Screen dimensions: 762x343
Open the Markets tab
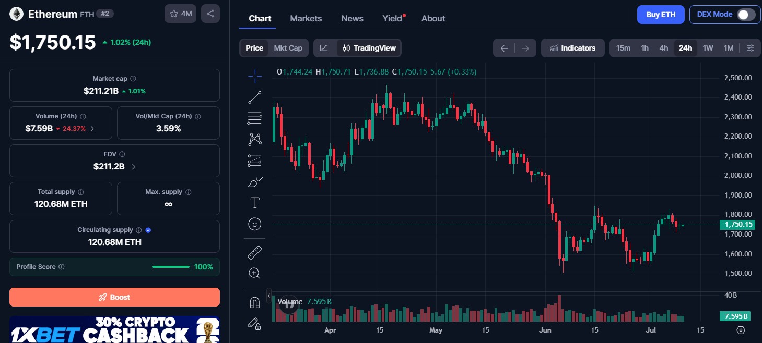click(306, 18)
